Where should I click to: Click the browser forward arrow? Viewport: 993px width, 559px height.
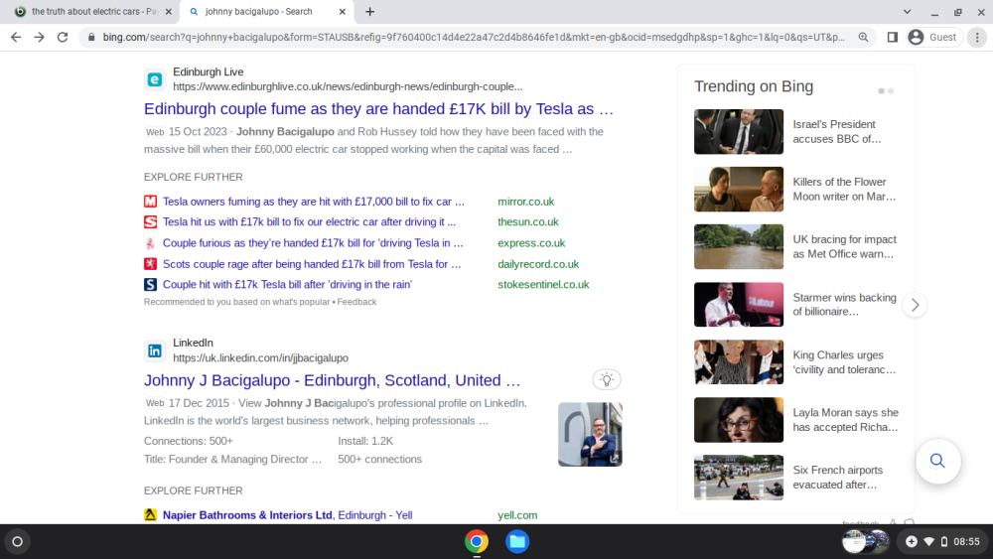(x=40, y=38)
